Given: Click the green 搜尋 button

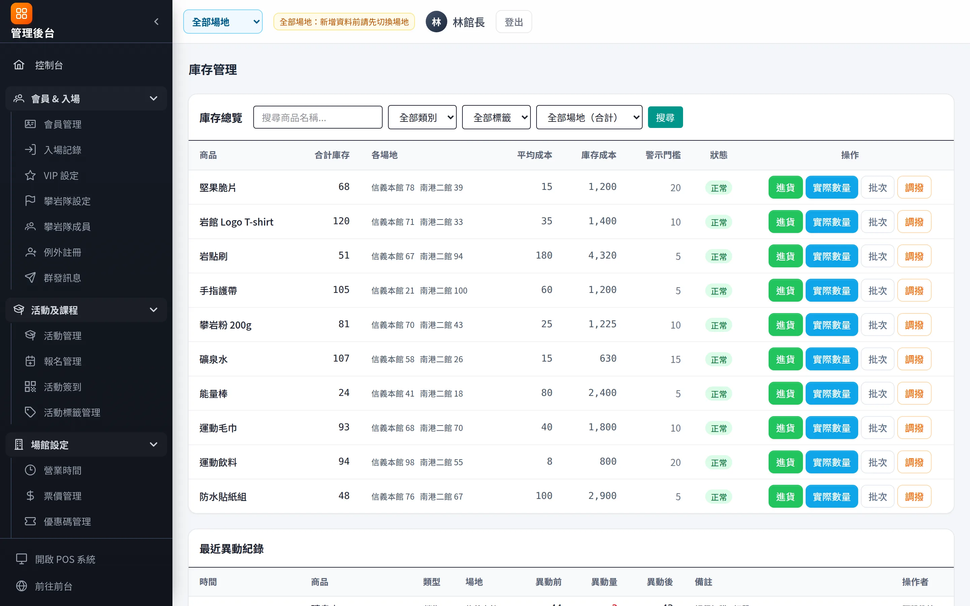Looking at the screenshot, I should [666, 117].
